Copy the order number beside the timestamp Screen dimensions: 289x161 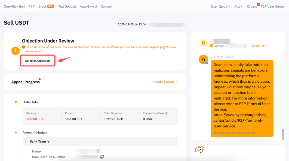point(184,24)
